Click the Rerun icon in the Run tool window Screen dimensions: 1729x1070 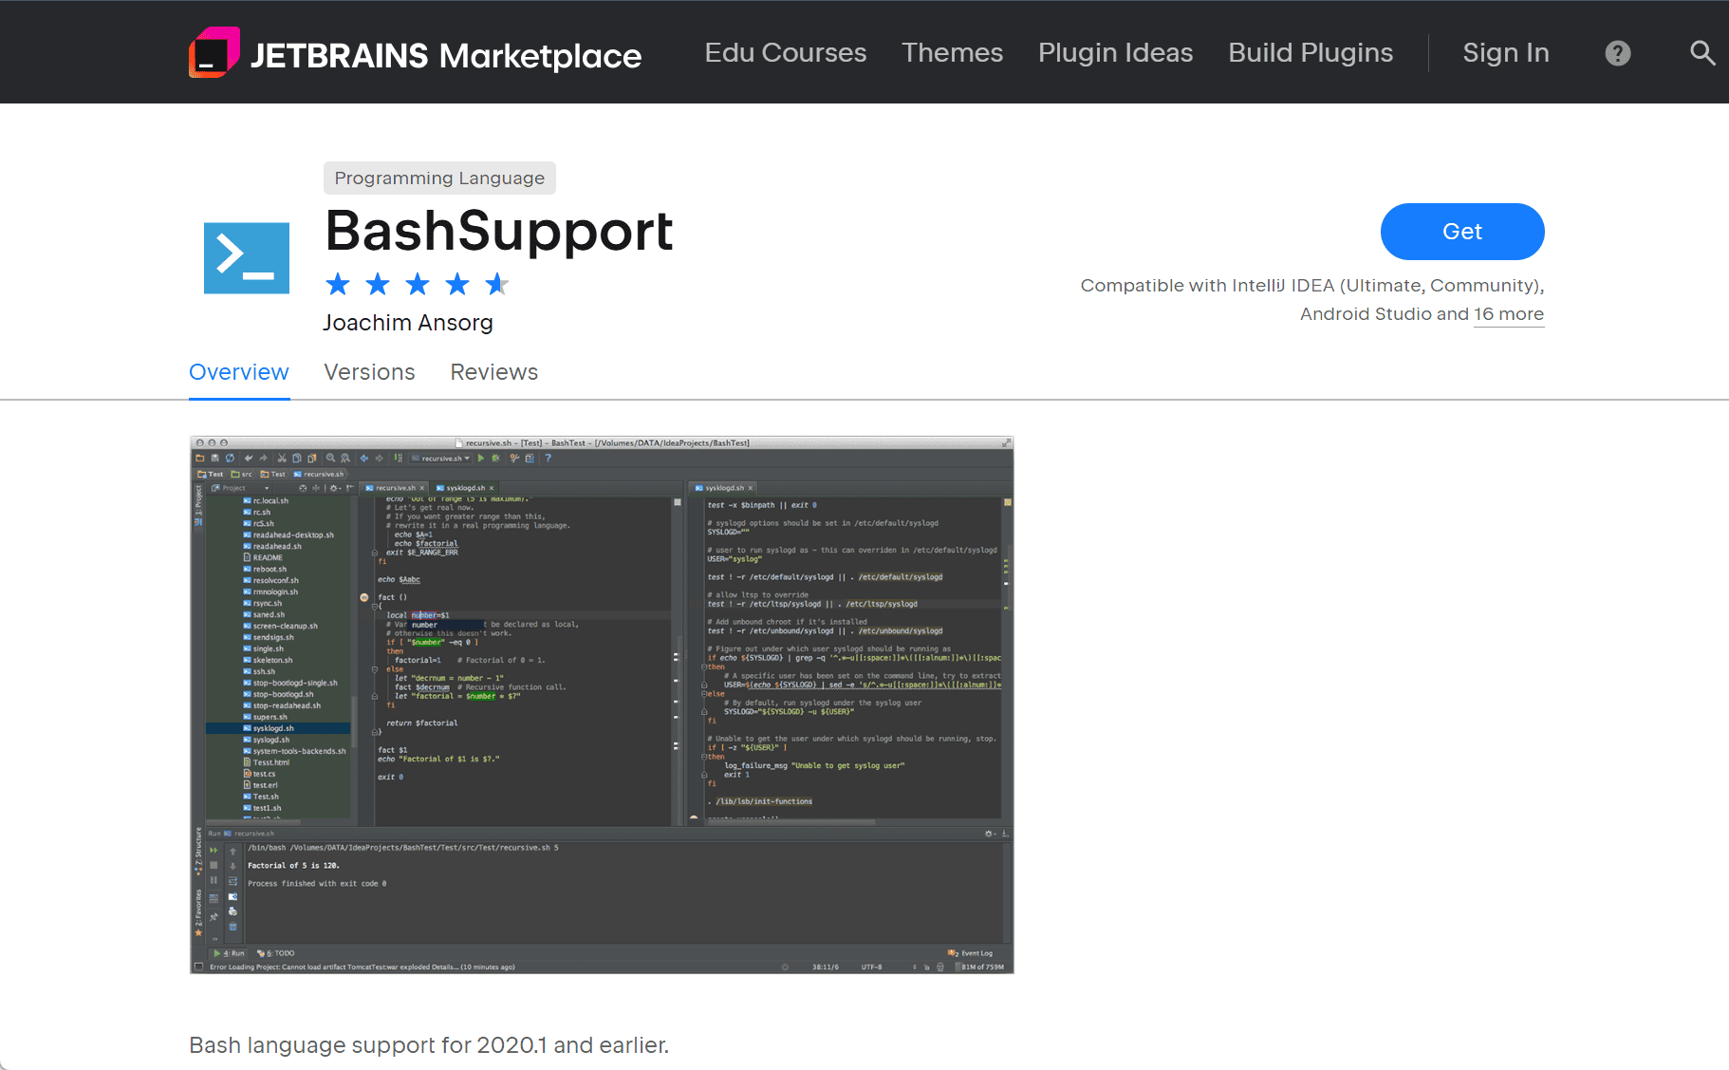pos(213,850)
